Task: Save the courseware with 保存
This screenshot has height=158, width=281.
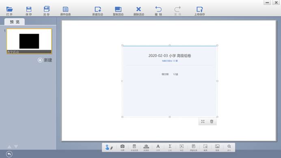Action: tap(29, 11)
